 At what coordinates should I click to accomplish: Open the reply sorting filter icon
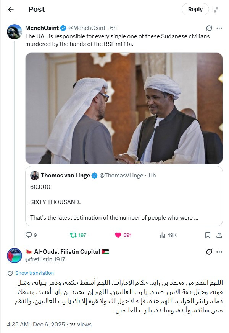[216, 9]
